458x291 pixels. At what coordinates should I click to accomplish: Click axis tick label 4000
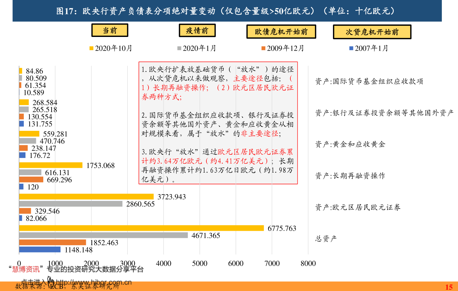pyautogui.click(x=164, y=263)
